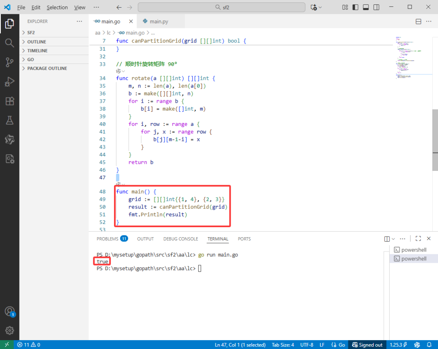Open Source Control view icon

click(9, 62)
